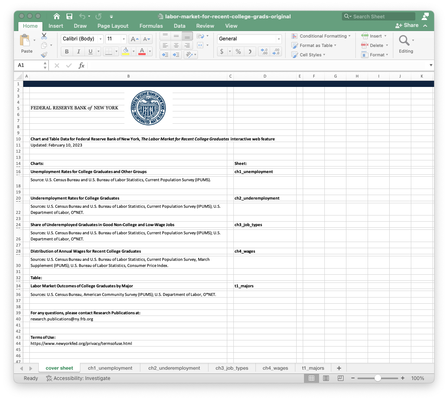Viewport: 448px width, 400px height.
Task: Click the Paste clipboard icon
Action: [25, 40]
